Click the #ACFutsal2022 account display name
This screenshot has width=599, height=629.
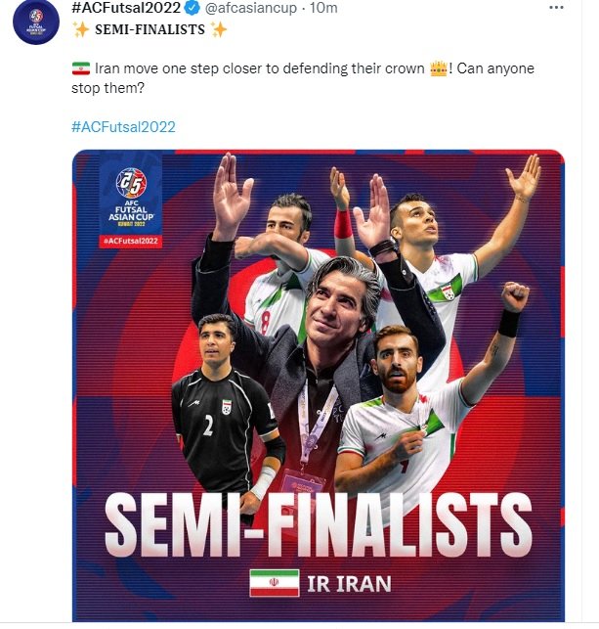[126, 7]
